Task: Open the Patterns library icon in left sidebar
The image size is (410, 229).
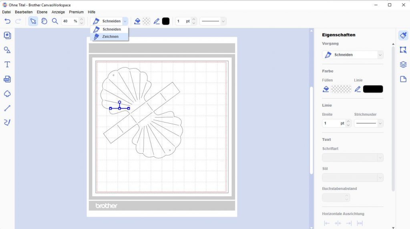Action: [x=7, y=35]
